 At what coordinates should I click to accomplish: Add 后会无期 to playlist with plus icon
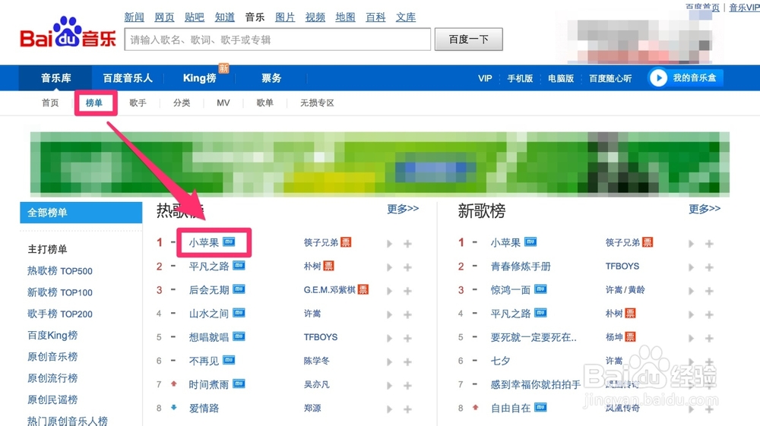407,291
